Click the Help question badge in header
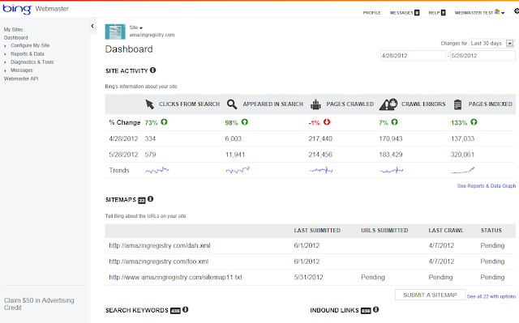This screenshot has width=519, height=323. coord(444,13)
